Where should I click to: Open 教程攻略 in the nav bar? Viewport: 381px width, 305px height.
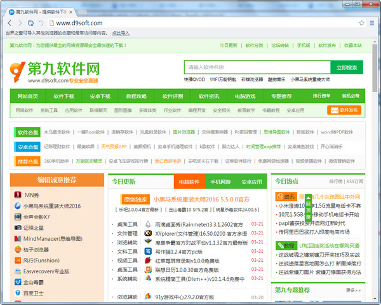(x=137, y=96)
